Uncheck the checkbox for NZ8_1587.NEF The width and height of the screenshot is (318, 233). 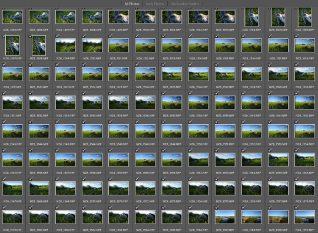[217, 207]
